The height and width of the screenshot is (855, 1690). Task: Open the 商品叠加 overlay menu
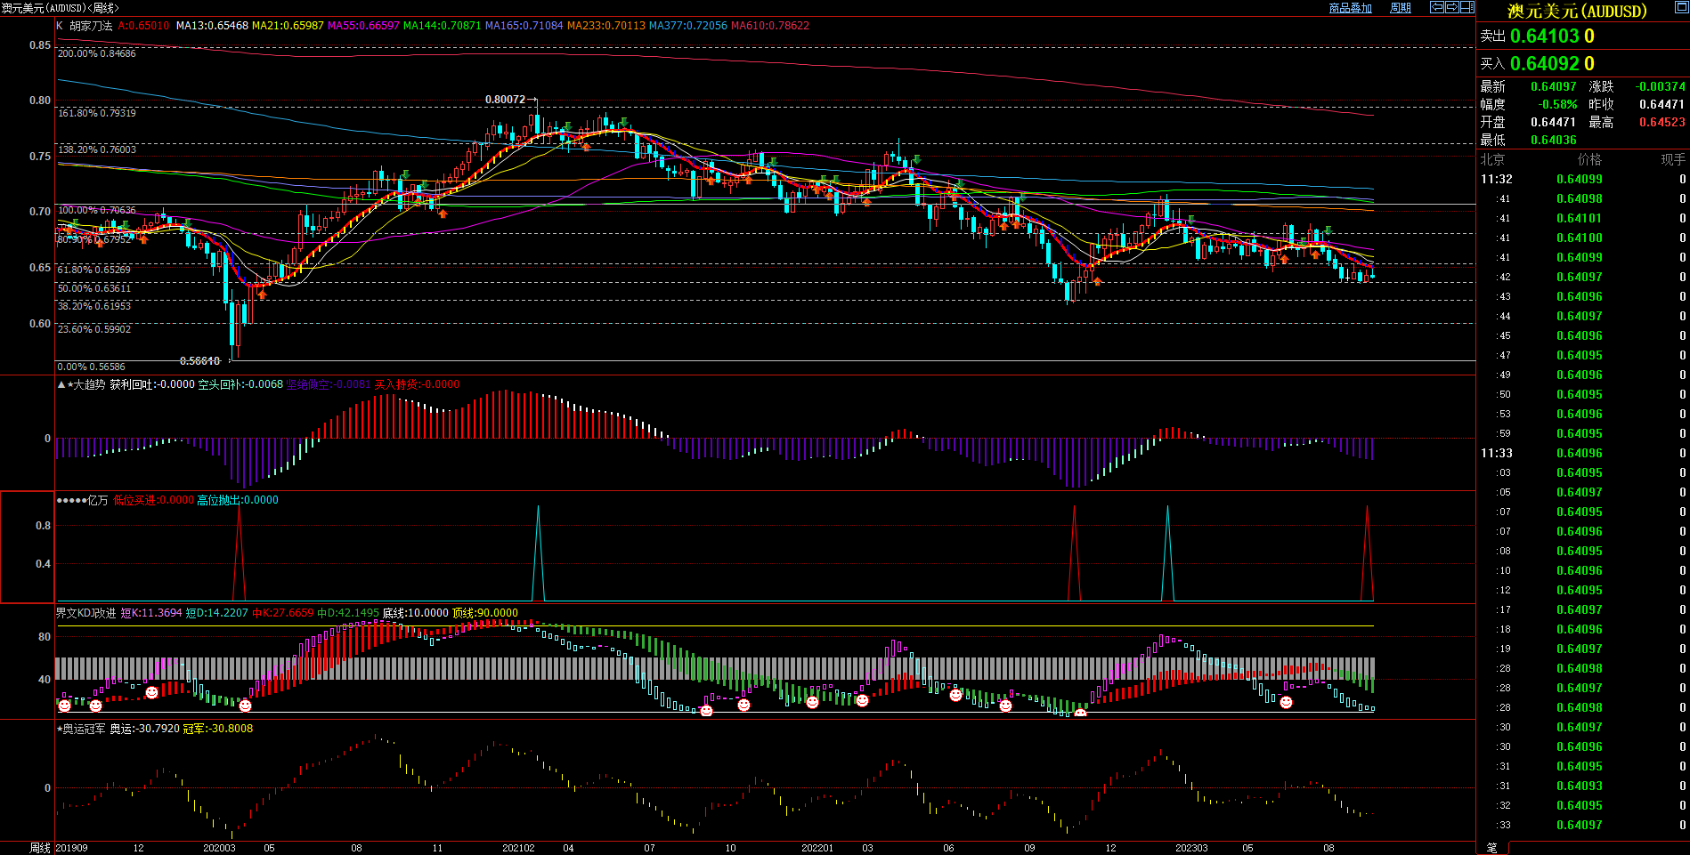pyautogui.click(x=1350, y=8)
